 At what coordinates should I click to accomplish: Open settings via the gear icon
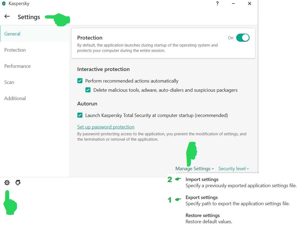(x=7, y=183)
